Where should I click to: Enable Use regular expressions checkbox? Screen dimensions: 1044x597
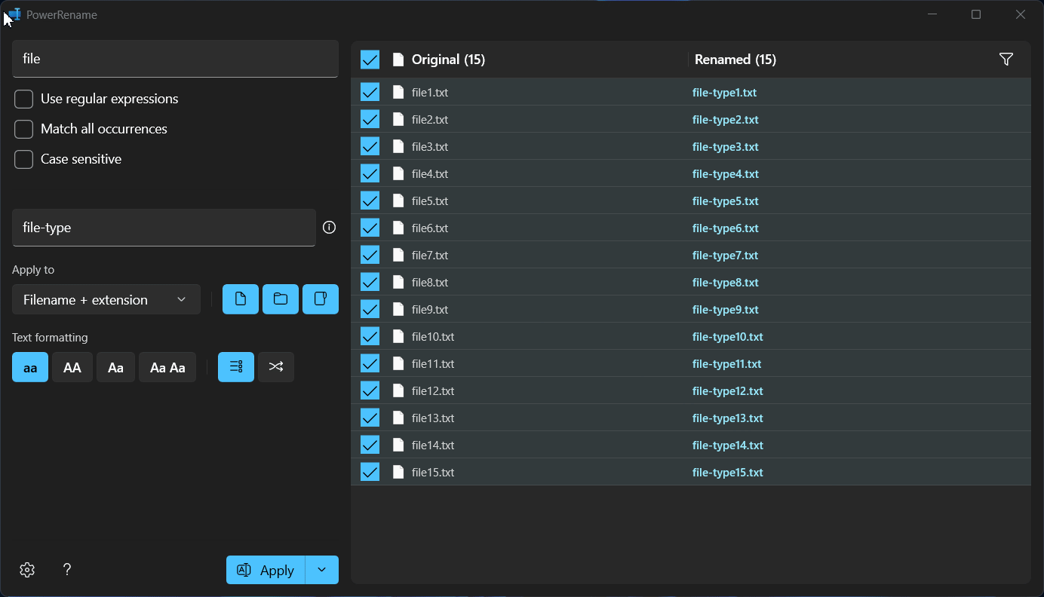click(x=23, y=99)
